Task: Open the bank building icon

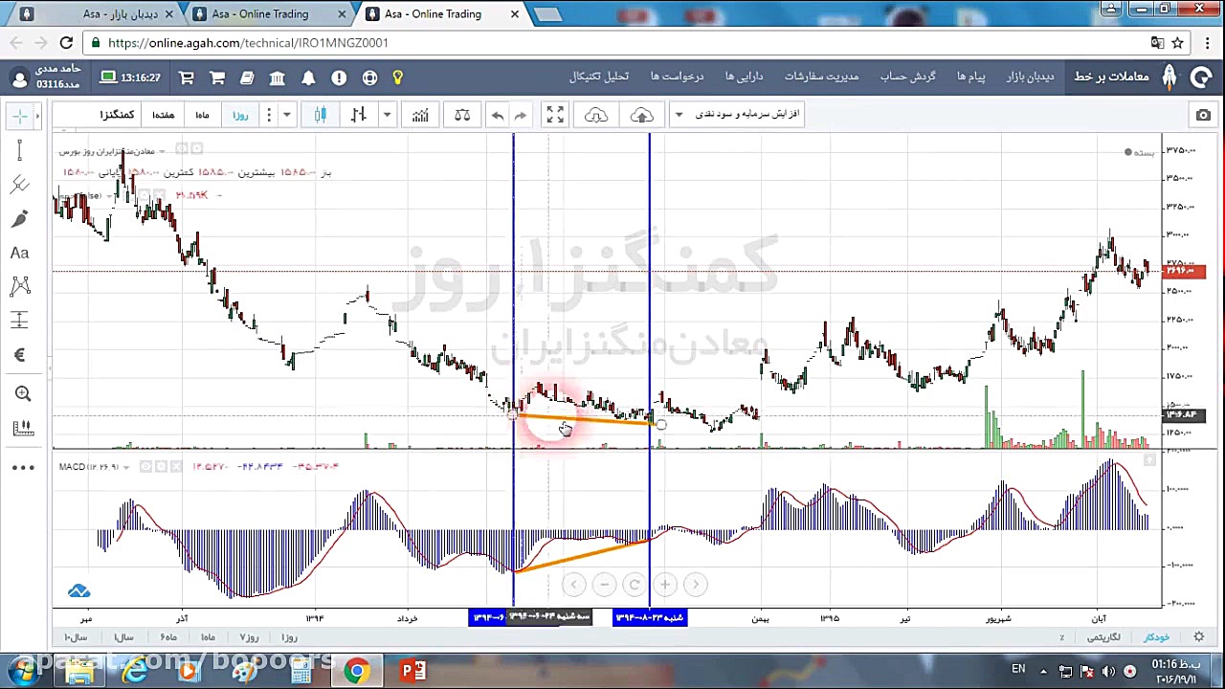Action: [x=278, y=78]
